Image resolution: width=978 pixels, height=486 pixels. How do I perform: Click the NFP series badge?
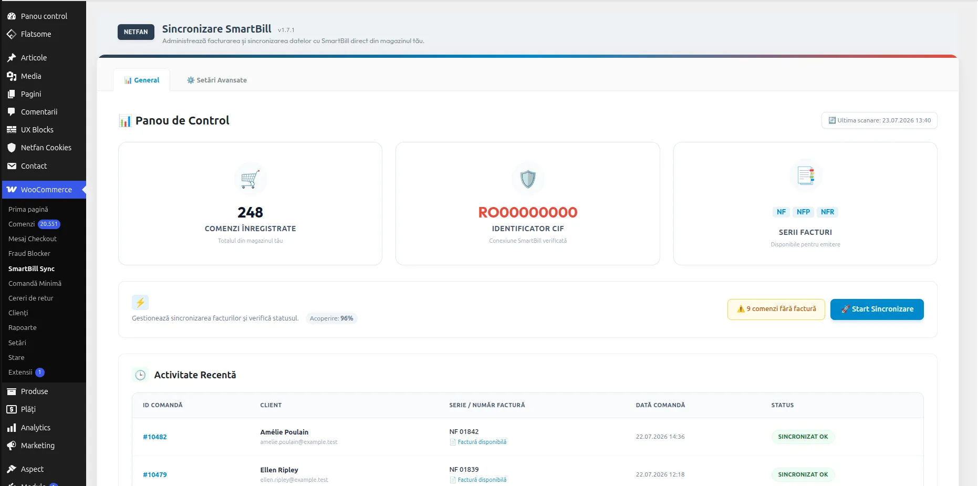click(x=803, y=212)
